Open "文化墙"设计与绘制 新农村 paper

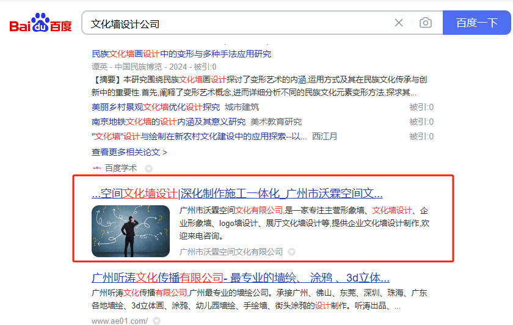point(199,136)
